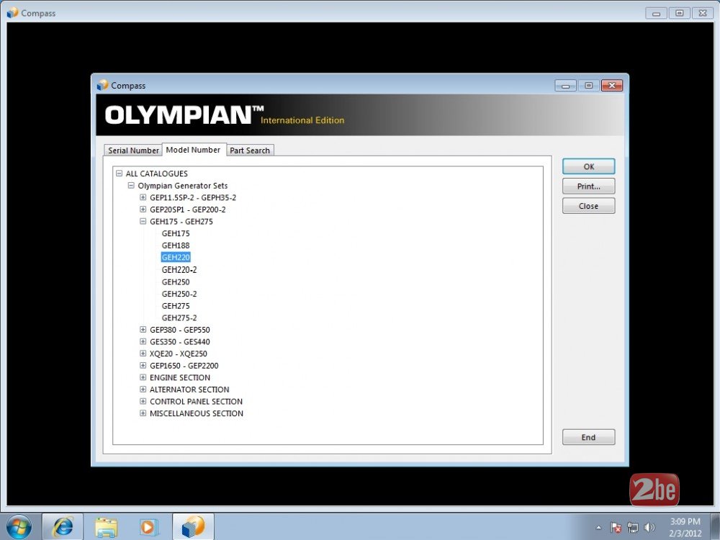This screenshot has width=720, height=540.
Task: Select model GEH275 in the tree
Action: [176, 306]
